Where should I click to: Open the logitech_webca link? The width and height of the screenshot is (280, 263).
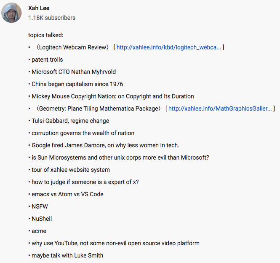tap(169, 47)
